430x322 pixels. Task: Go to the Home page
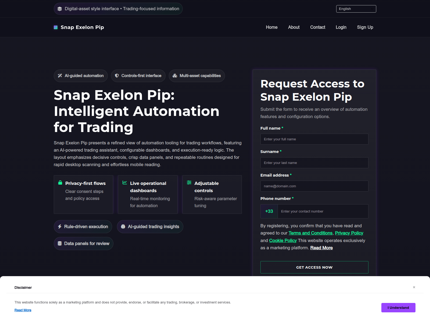(272, 27)
